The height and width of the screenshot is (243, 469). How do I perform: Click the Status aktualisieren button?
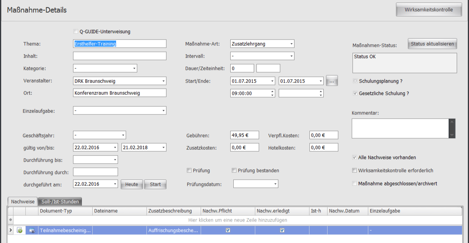pyautogui.click(x=432, y=44)
